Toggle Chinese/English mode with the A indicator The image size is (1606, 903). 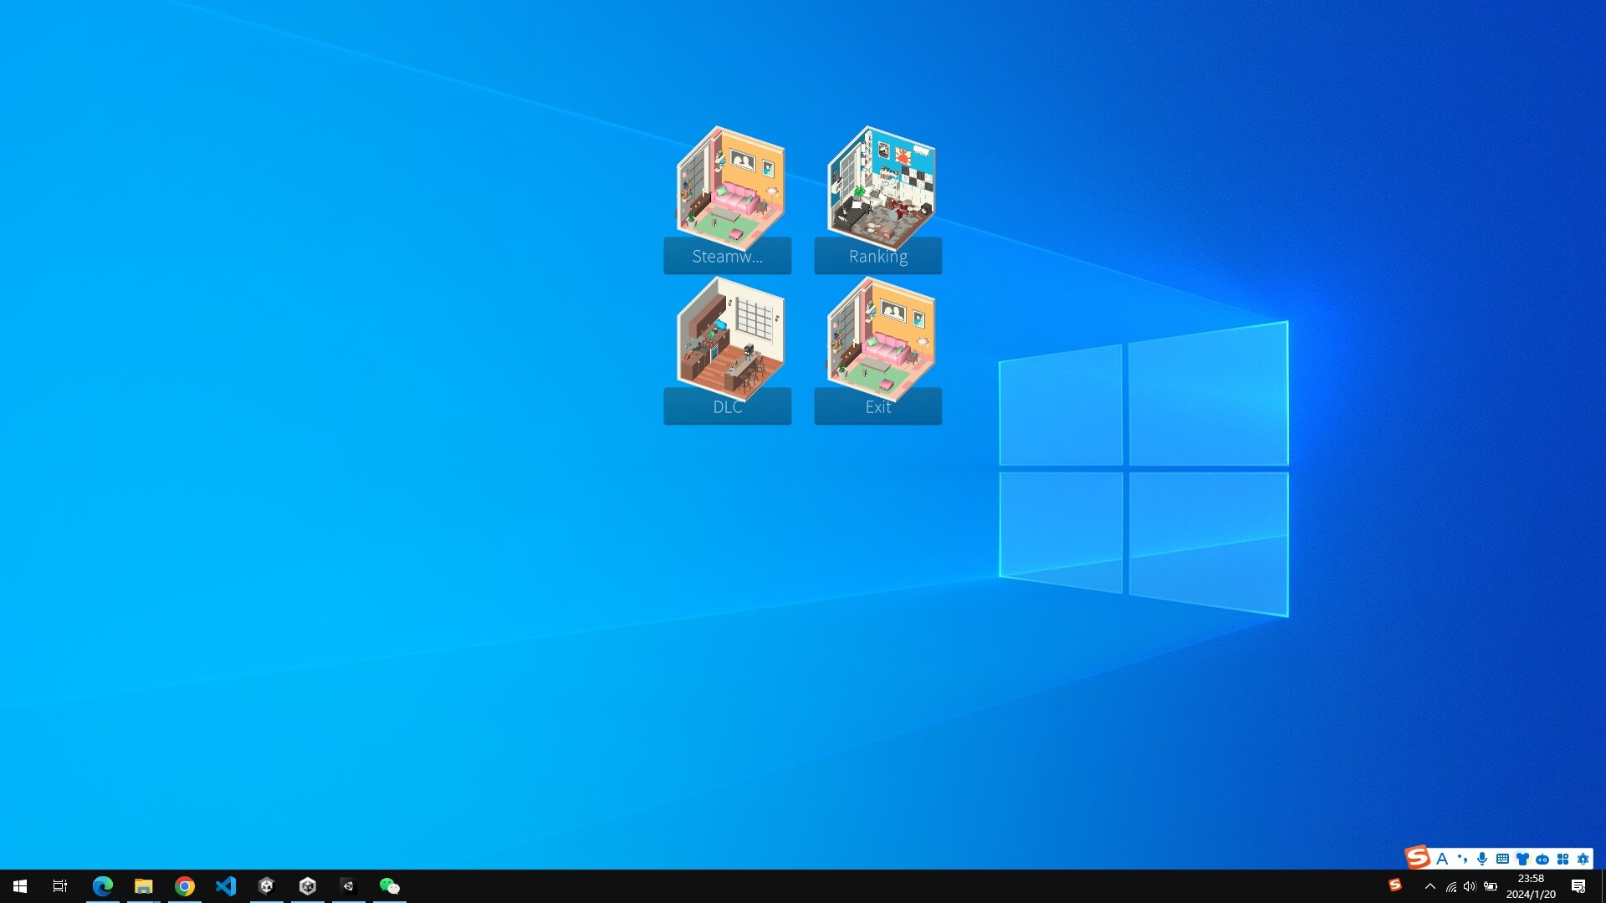click(x=1442, y=859)
